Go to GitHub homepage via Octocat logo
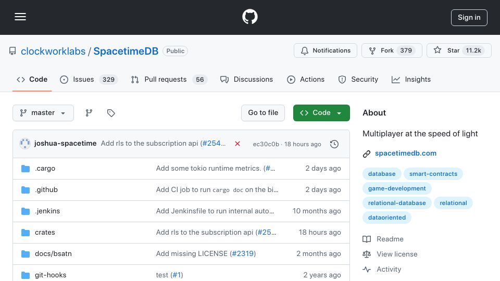 [249, 17]
